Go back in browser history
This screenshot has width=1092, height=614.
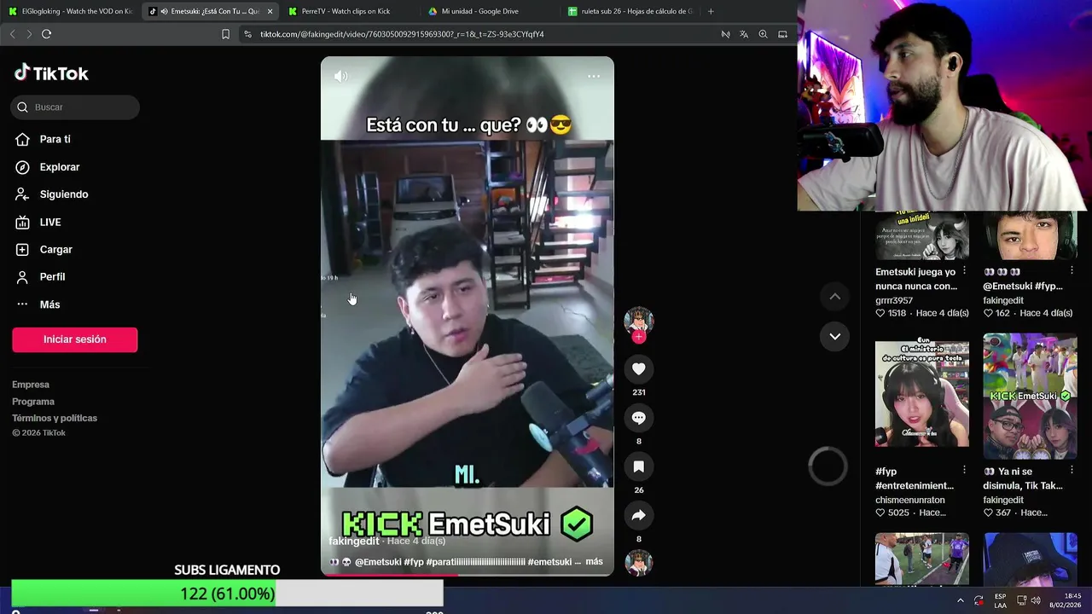click(x=12, y=34)
